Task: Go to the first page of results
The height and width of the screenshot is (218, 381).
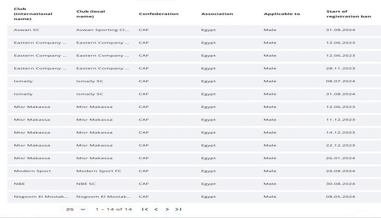Action: pos(145,209)
